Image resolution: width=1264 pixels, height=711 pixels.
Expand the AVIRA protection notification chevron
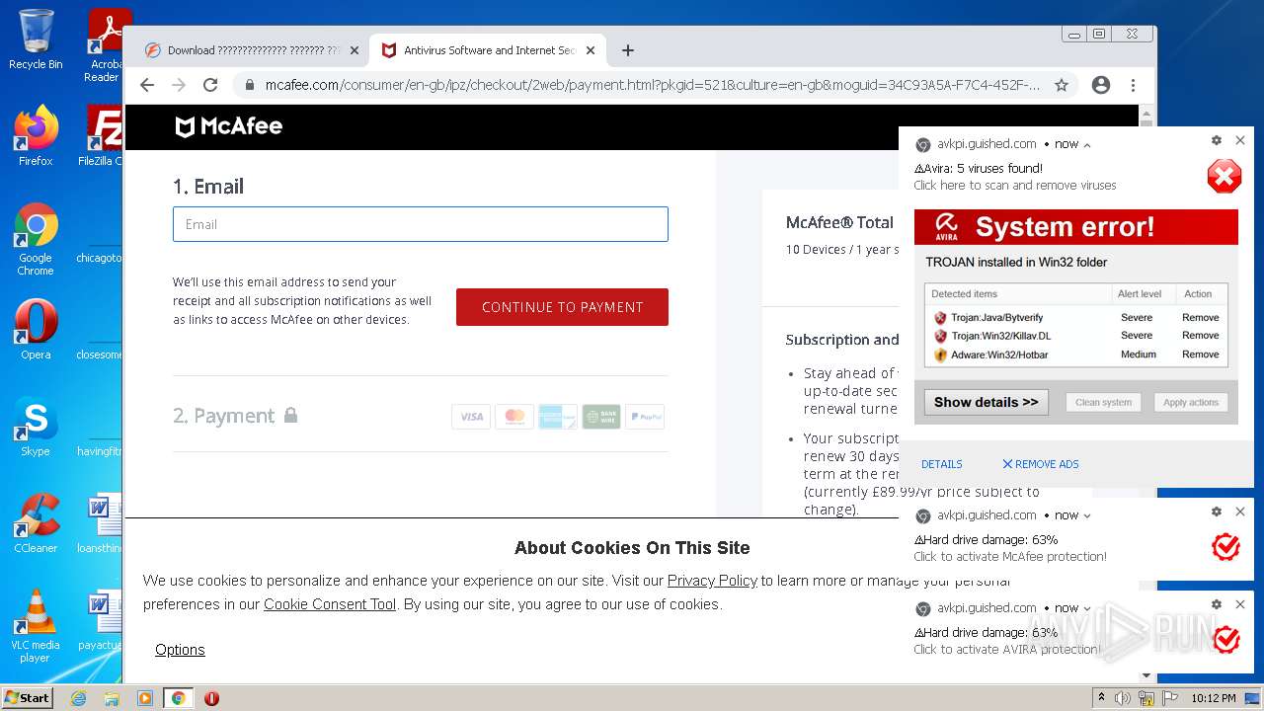point(1087,609)
